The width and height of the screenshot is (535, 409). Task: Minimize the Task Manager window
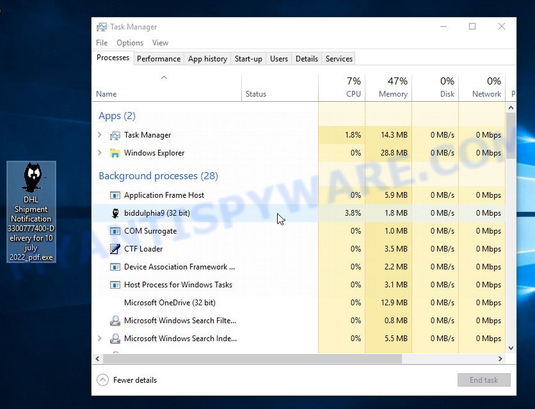point(443,27)
